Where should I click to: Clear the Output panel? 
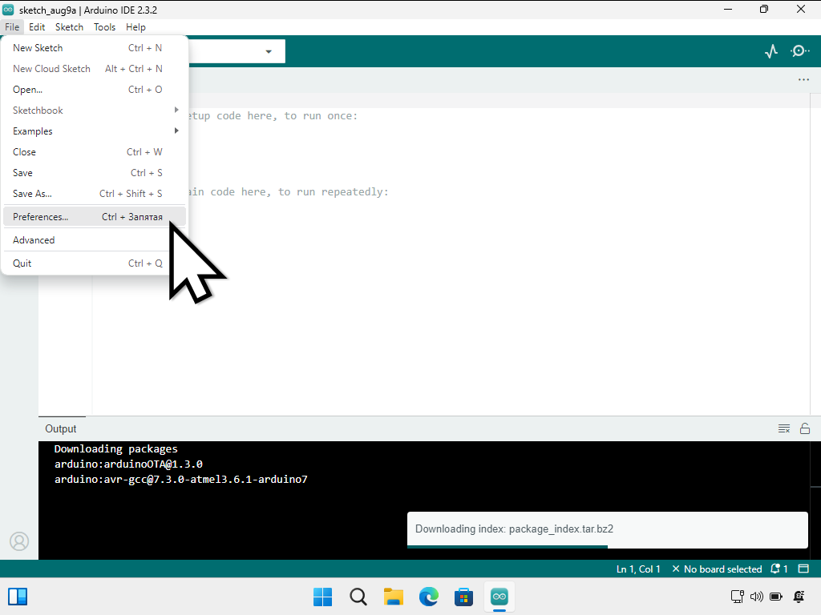(784, 429)
